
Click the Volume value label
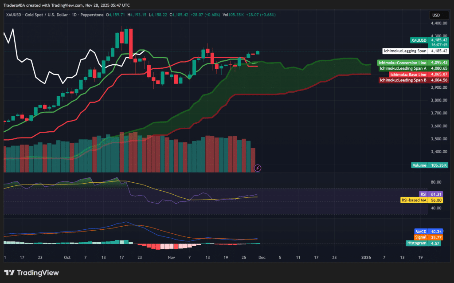click(419, 165)
